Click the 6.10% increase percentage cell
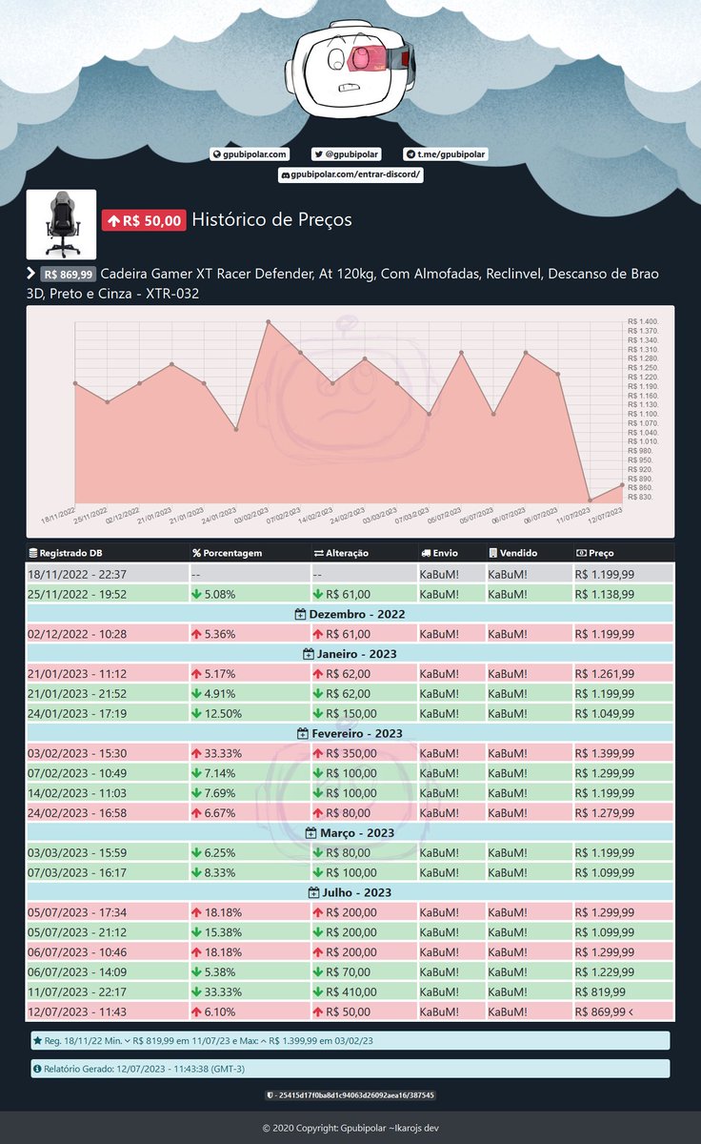Screen dimensions: 701x1144 click(x=250, y=1011)
